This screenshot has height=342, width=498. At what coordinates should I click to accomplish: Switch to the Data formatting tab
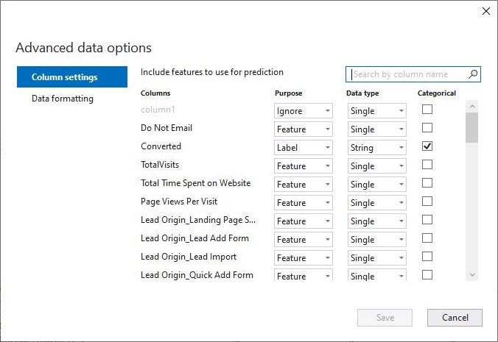coord(63,99)
